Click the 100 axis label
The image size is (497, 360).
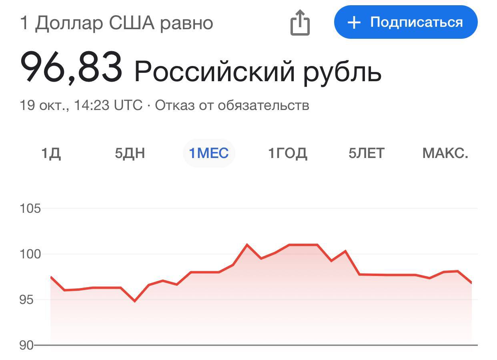click(x=30, y=254)
